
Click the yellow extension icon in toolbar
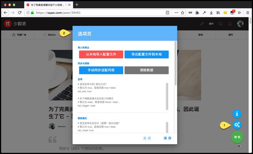coord(225,13)
